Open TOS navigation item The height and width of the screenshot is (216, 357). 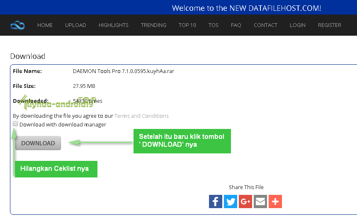pyautogui.click(x=214, y=25)
